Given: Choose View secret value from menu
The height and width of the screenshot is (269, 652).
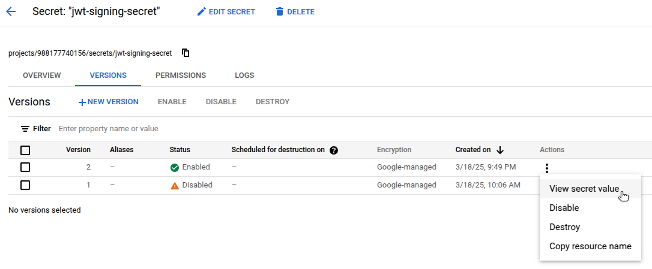Looking at the screenshot, I should click(x=584, y=189).
